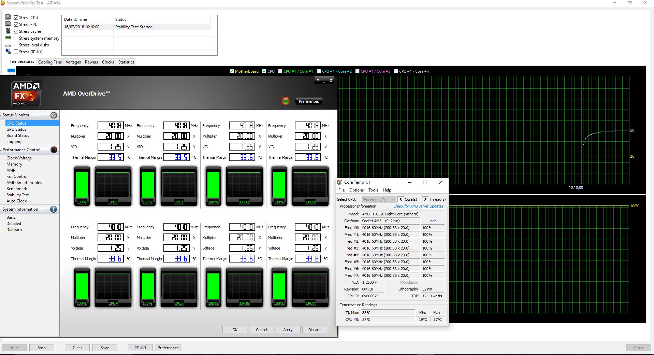Enable Stress system memory checkbox

(16, 38)
